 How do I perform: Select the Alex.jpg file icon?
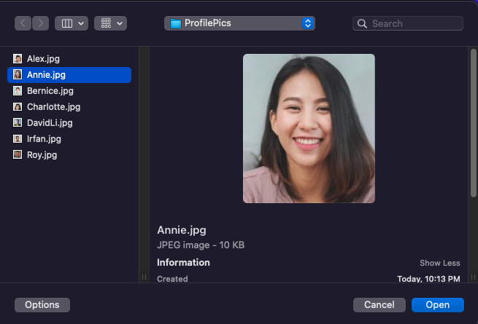coord(18,58)
